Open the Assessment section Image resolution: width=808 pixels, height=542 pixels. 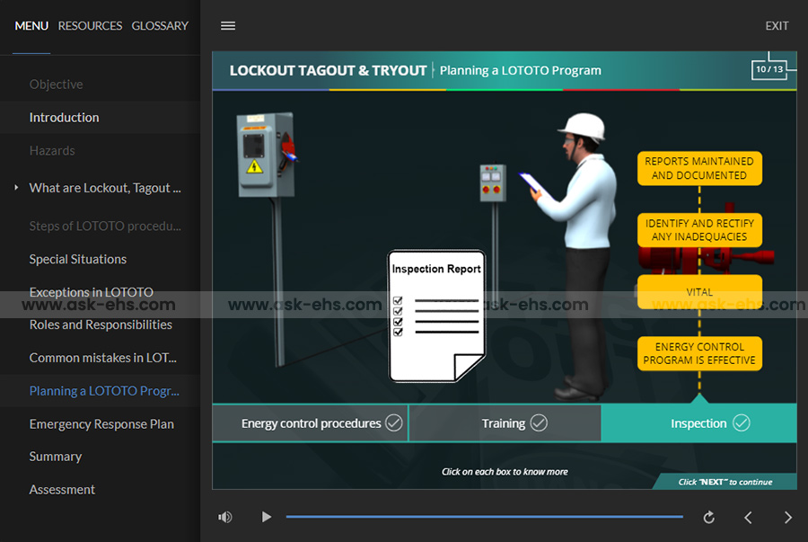[62, 490]
